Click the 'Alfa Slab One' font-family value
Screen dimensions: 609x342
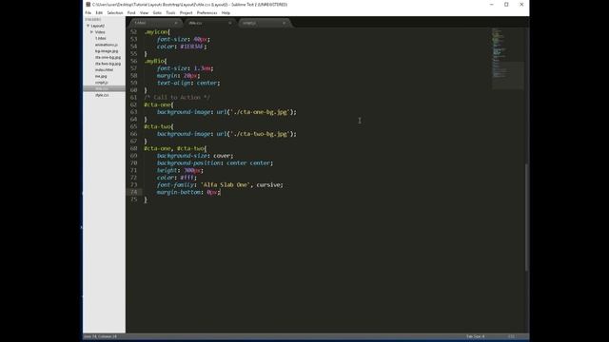click(x=226, y=185)
